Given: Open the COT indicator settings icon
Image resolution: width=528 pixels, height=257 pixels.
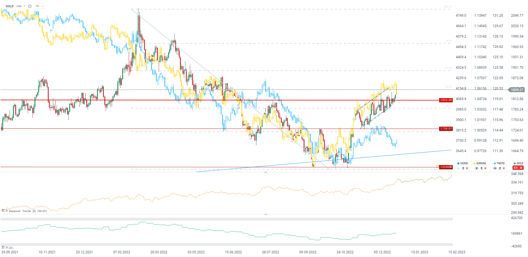Looking at the screenshot, I should click(x=3, y=247).
